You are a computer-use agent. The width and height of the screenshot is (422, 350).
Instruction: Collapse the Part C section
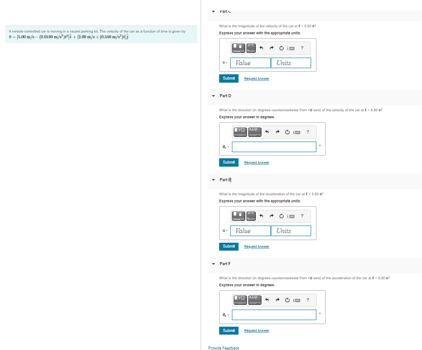[x=213, y=11]
